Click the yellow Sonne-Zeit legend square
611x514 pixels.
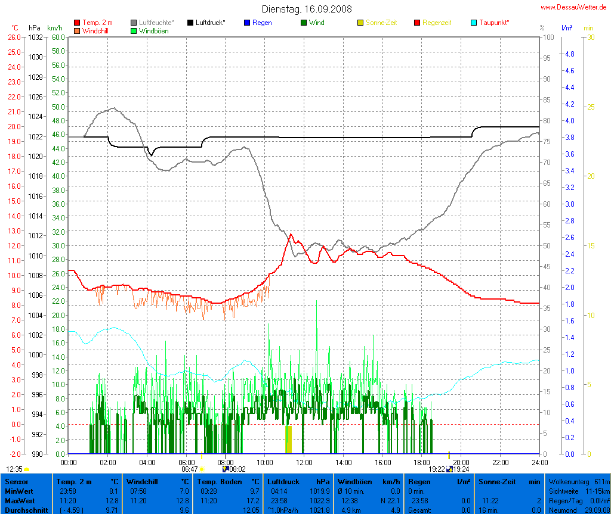(x=360, y=23)
